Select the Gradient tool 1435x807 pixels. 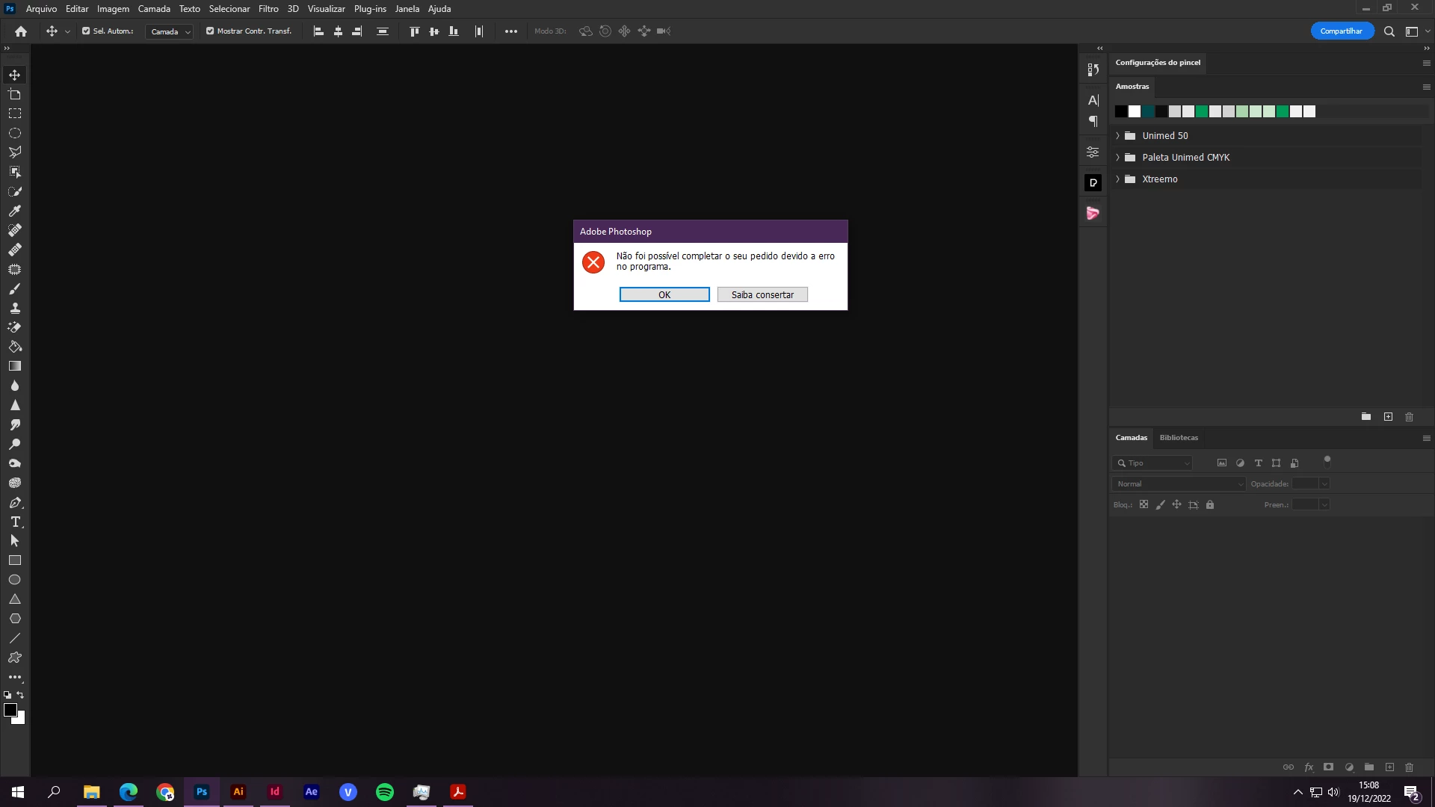tap(15, 366)
